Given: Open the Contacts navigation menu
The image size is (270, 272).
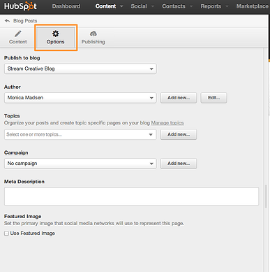Looking at the screenshot, I should point(177,6).
